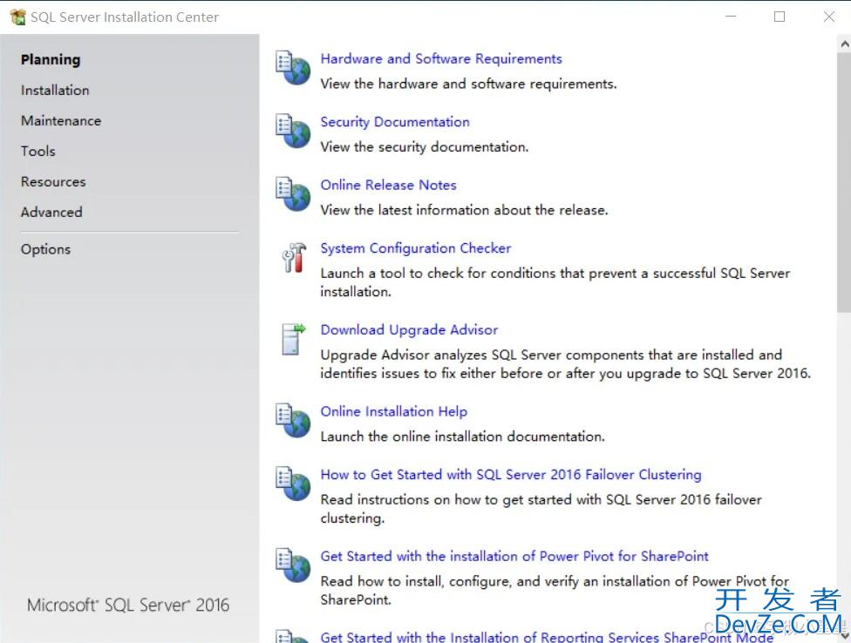The width and height of the screenshot is (851, 643).
Task: Switch to the Tools category
Action: [x=38, y=151]
